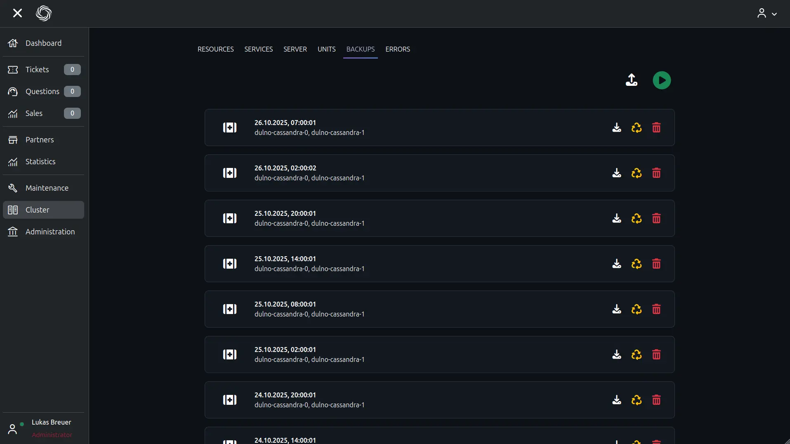Download the 26.10.2025, 07:00:01 backup

tap(616, 128)
